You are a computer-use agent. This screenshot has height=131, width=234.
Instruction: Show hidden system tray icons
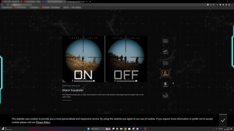click(214, 129)
